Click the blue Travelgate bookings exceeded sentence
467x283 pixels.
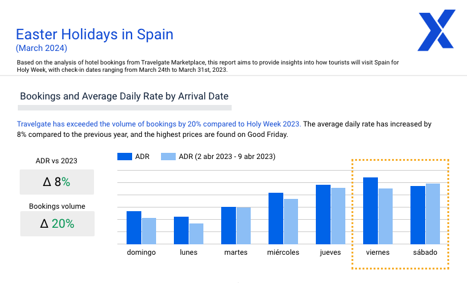[160, 123]
